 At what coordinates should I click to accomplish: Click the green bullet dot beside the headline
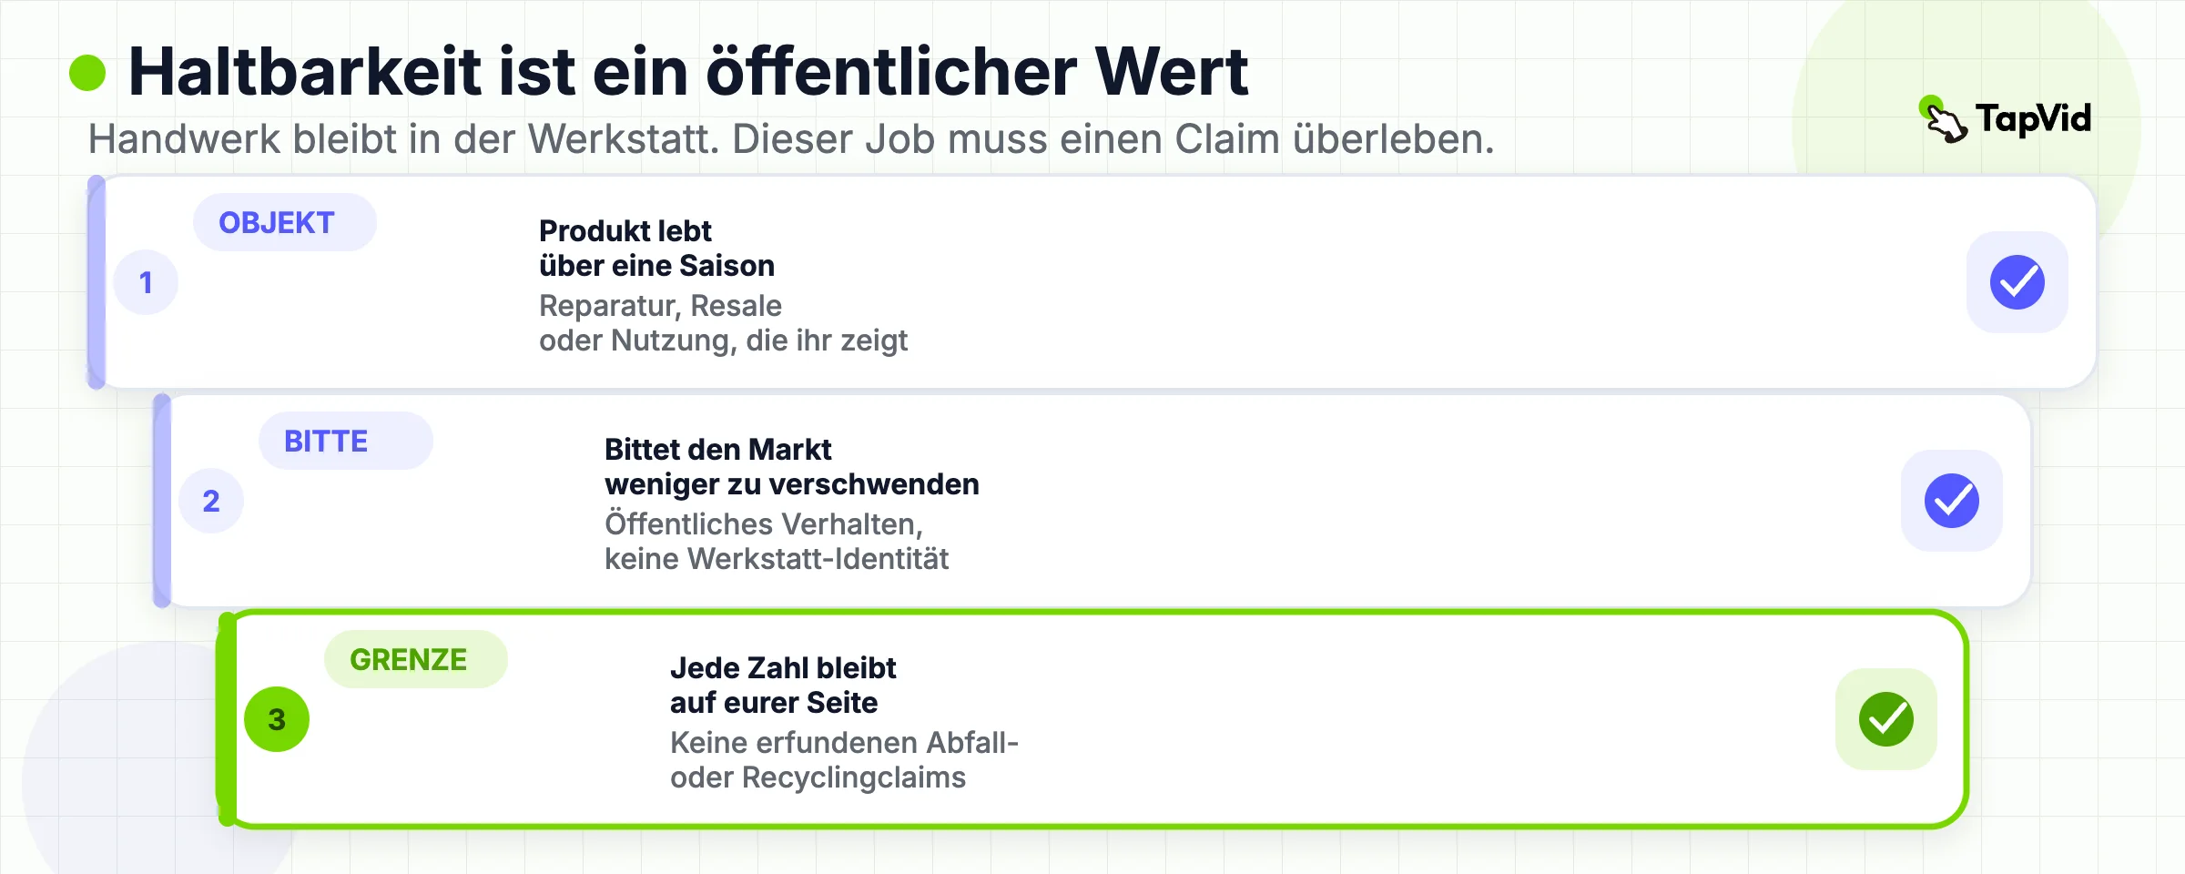tap(87, 73)
